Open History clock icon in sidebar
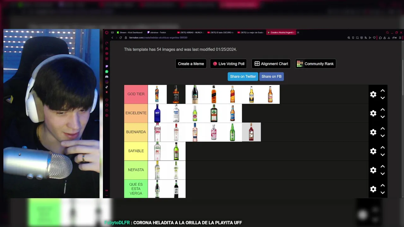The width and height of the screenshot is (404, 227). click(x=107, y=105)
